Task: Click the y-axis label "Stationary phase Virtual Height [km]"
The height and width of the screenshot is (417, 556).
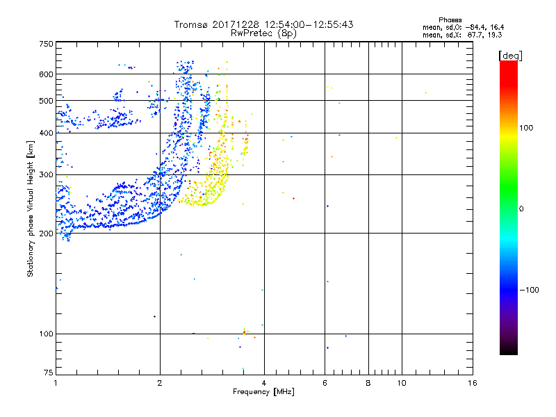Action: coord(31,208)
